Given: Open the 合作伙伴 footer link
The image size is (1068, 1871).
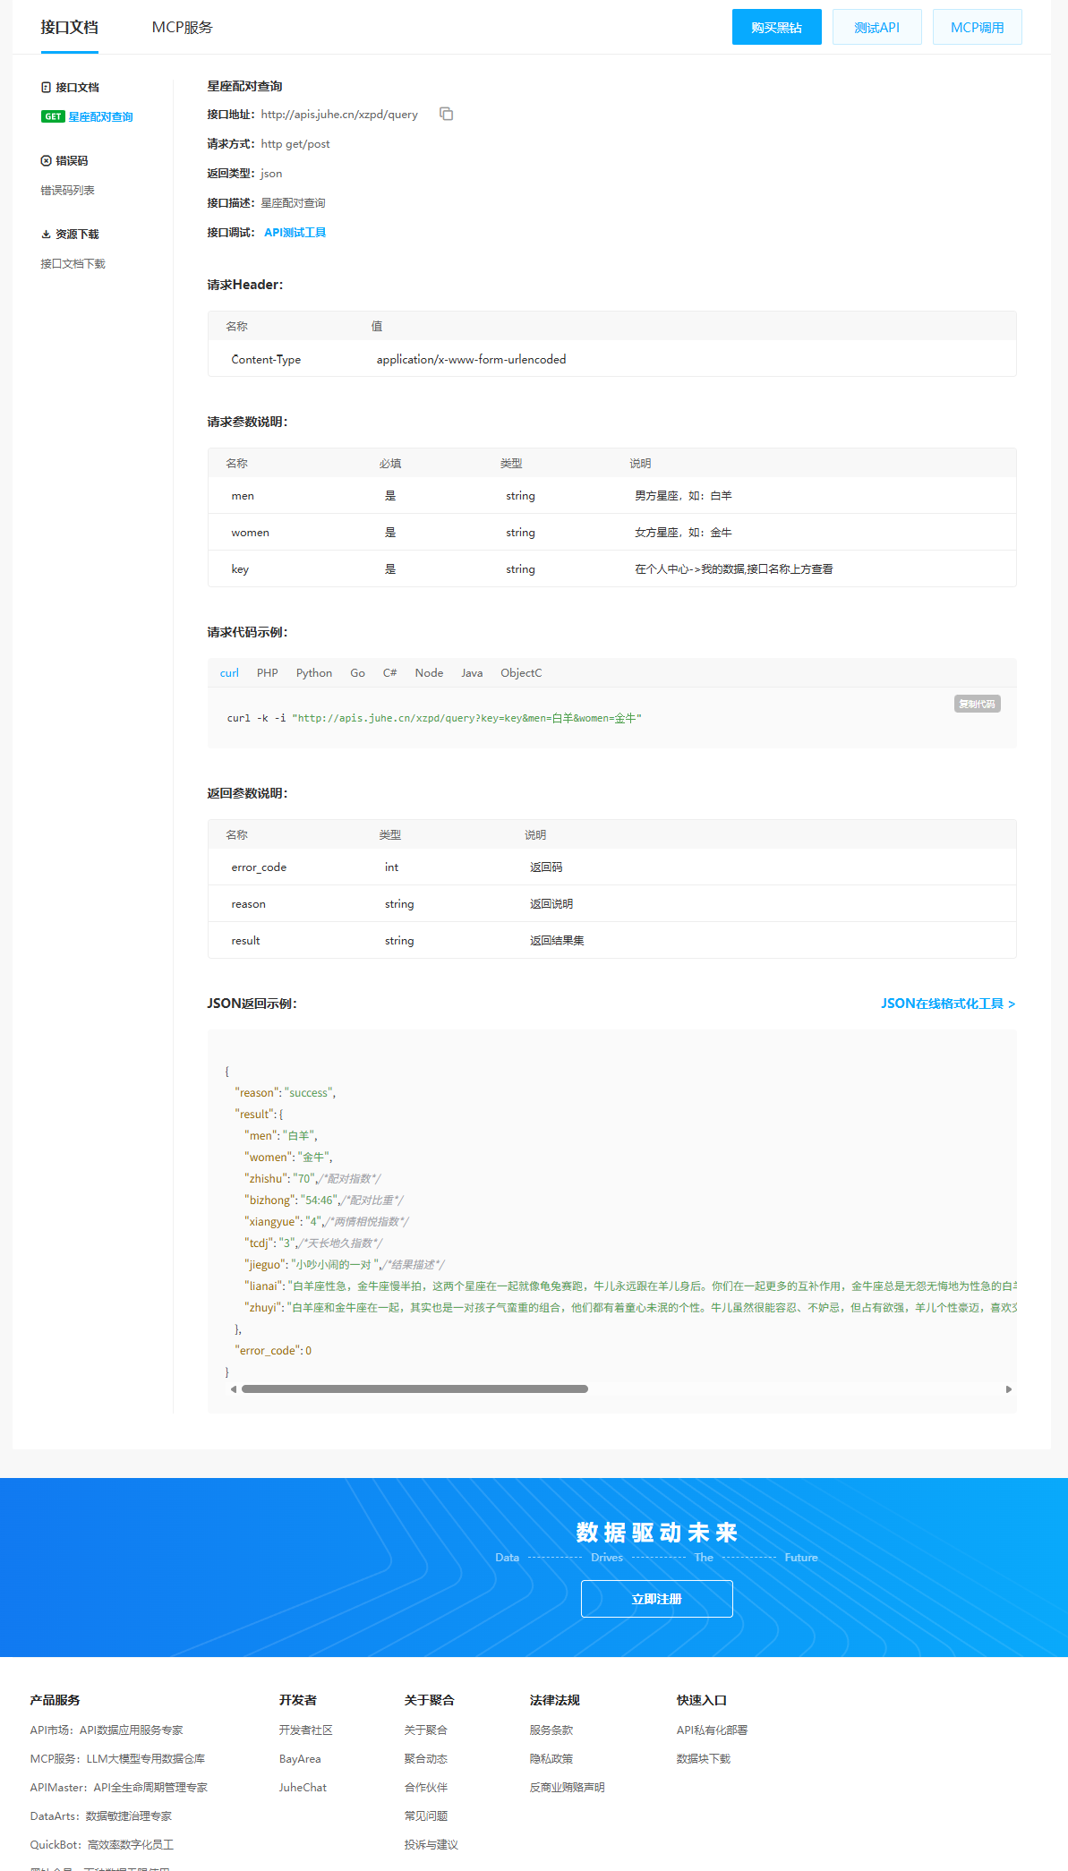Looking at the screenshot, I should 426,1788.
